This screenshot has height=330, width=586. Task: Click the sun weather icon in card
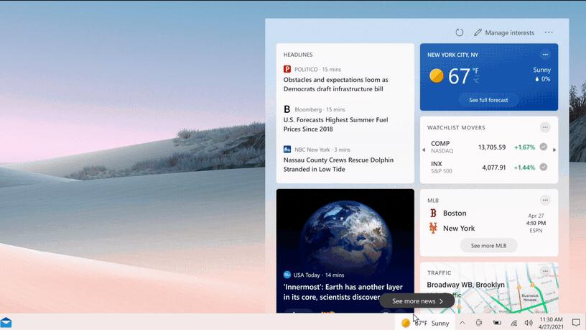pos(436,75)
